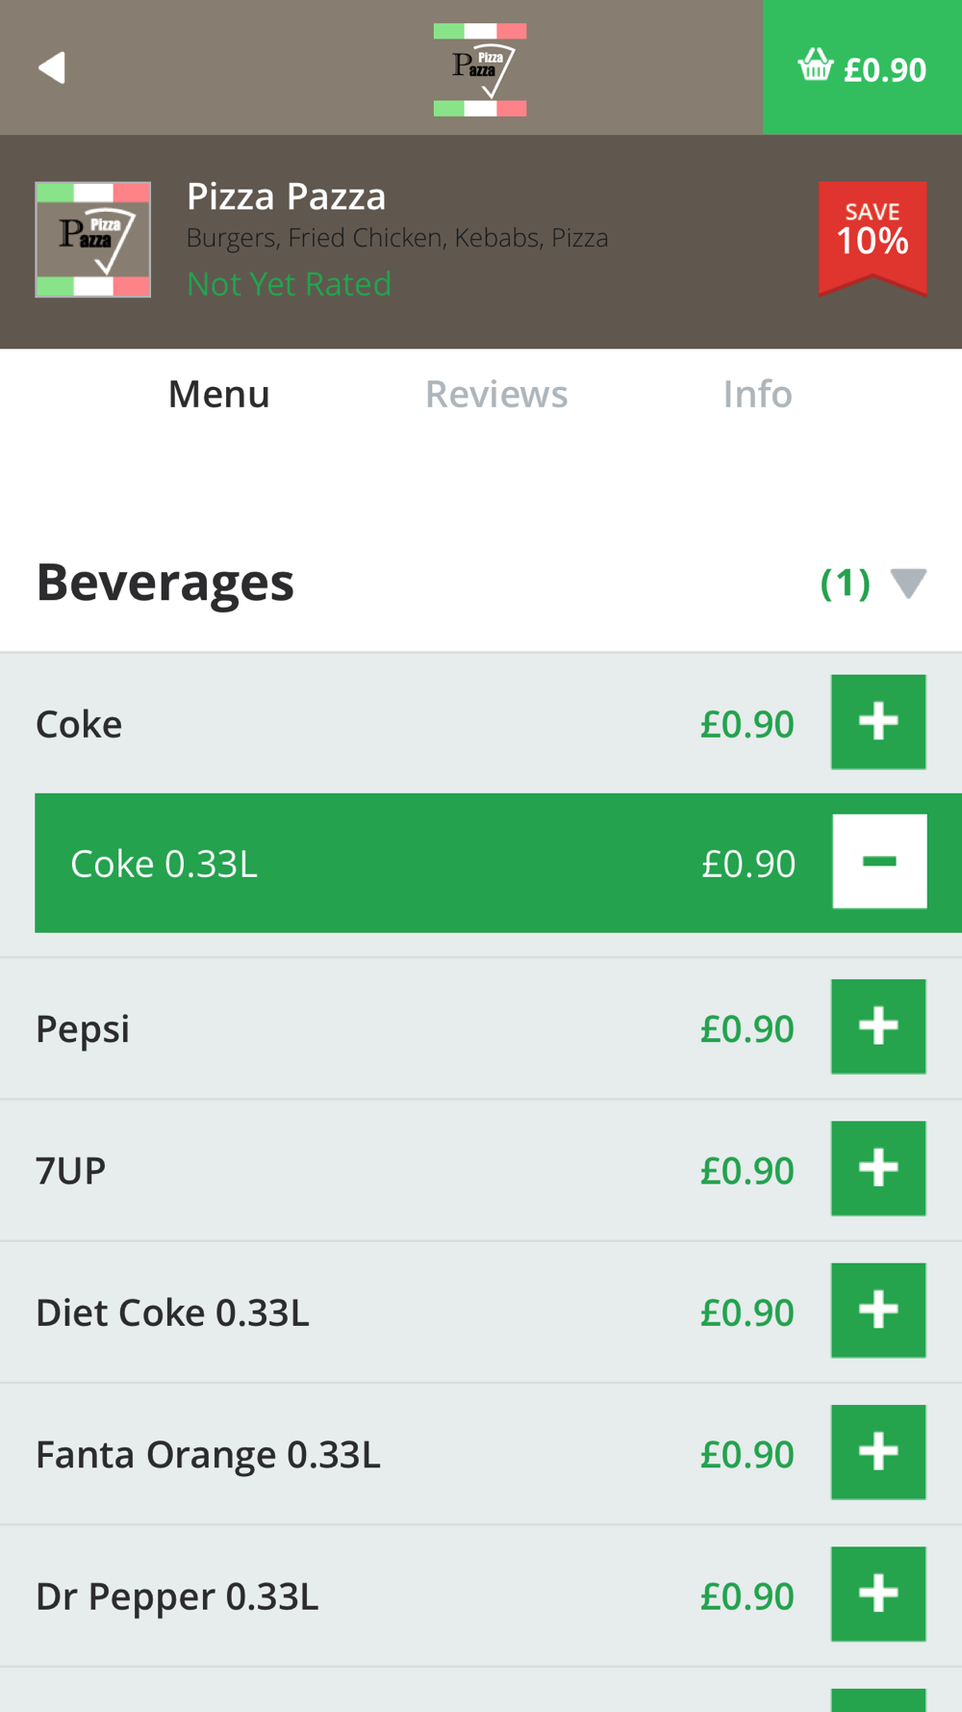
Task: Select the Menu tab
Action: click(x=218, y=394)
